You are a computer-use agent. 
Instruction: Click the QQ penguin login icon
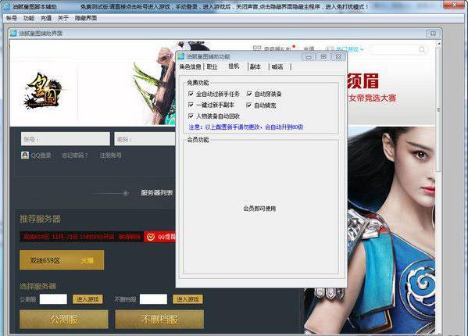[x=25, y=155]
